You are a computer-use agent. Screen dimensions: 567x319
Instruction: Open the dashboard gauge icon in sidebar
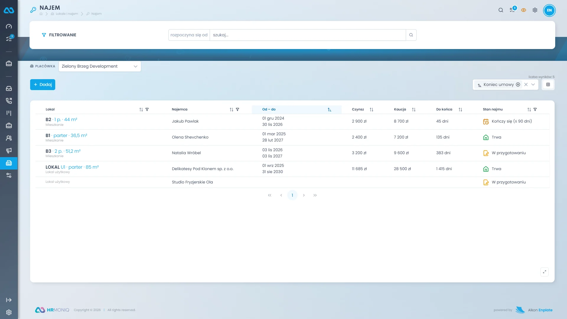point(9,27)
